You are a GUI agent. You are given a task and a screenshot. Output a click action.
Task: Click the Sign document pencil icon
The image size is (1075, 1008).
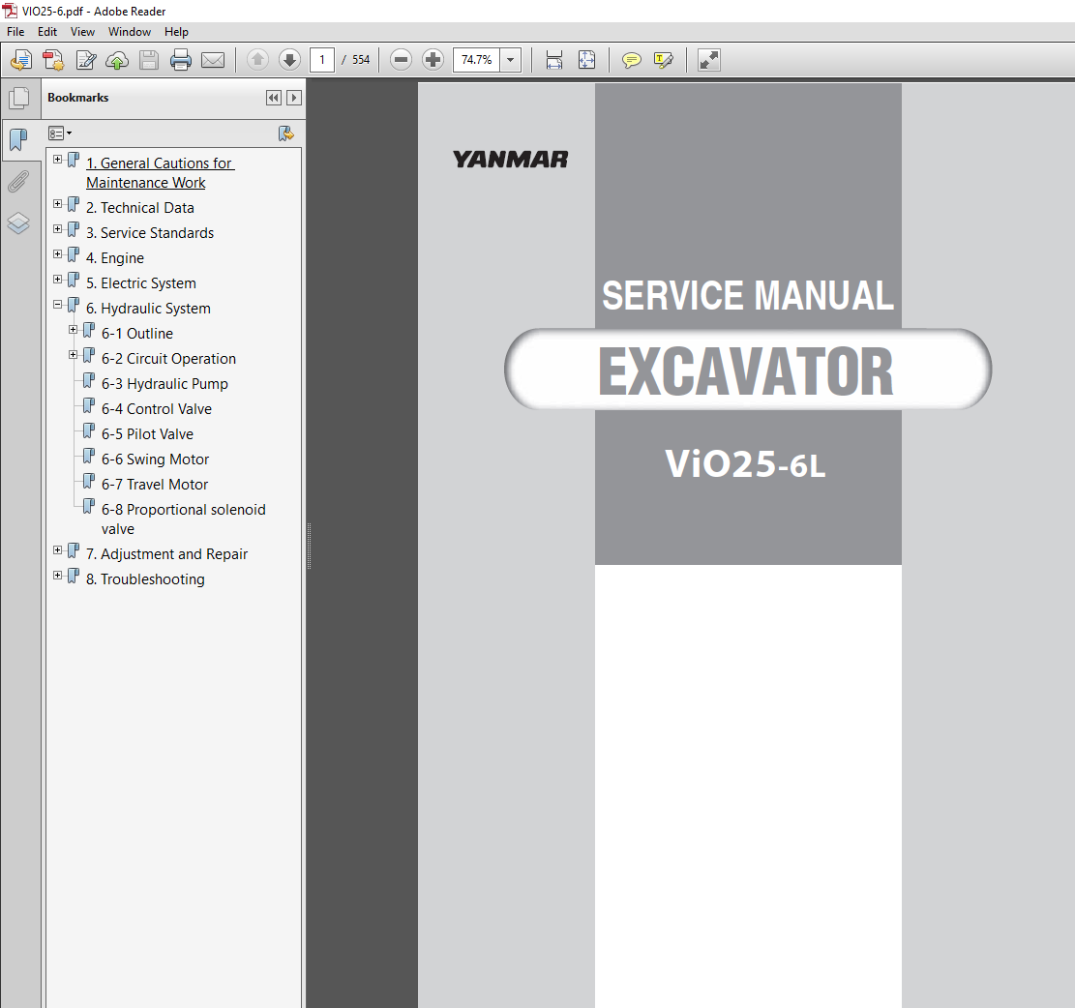point(86,60)
